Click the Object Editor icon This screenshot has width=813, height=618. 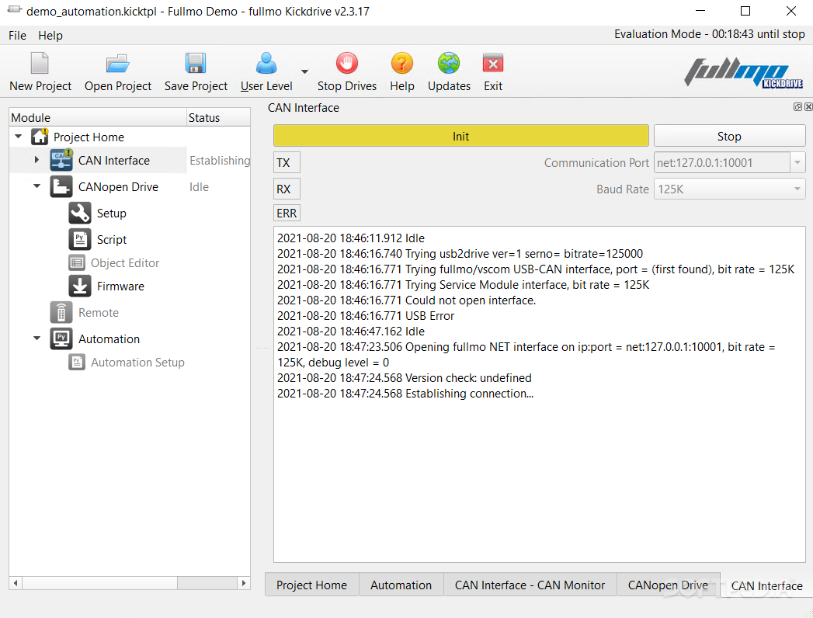77,263
